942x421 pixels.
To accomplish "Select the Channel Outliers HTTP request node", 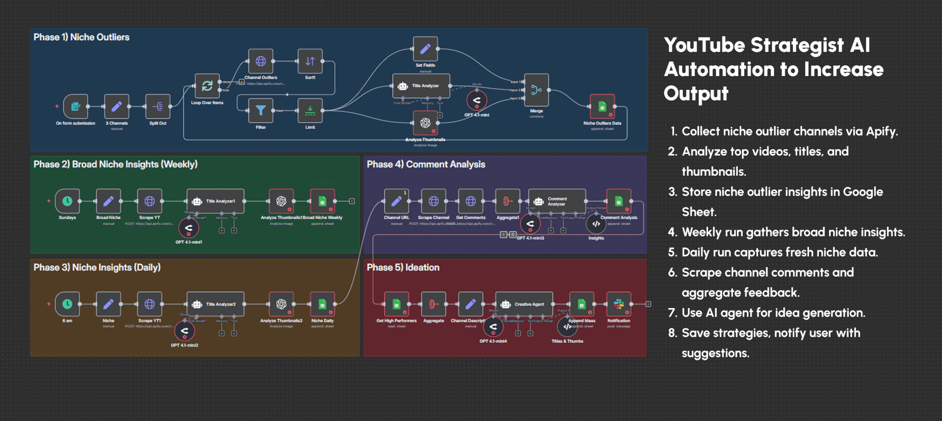I will [261, 61].
